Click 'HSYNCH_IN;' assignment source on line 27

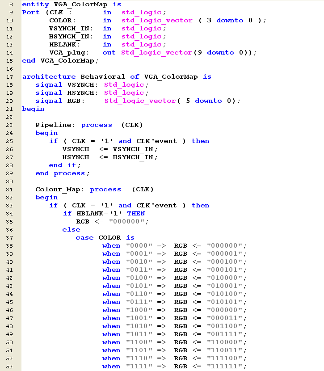coord(135,157)
